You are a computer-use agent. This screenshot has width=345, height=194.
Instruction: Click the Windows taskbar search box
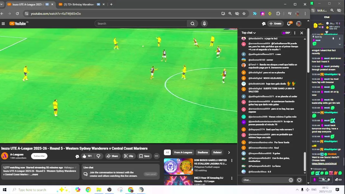pos(40,190)
